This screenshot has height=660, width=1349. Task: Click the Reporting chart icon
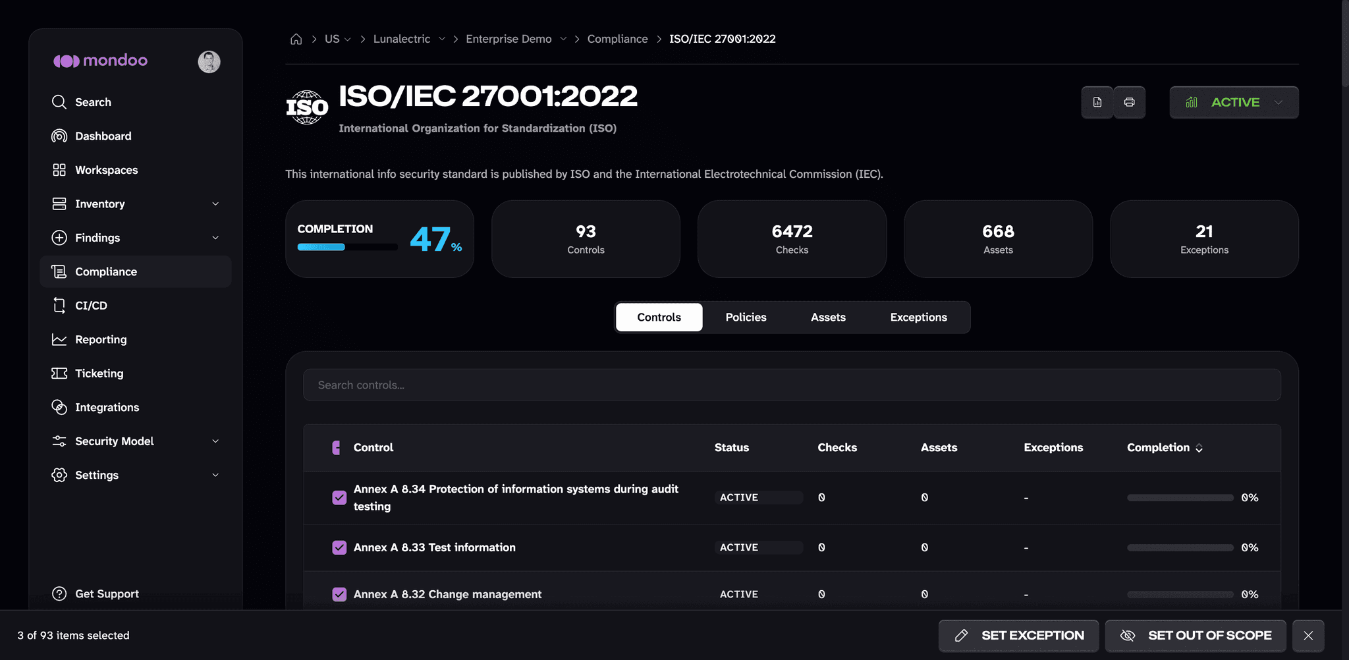coord(59,339)
